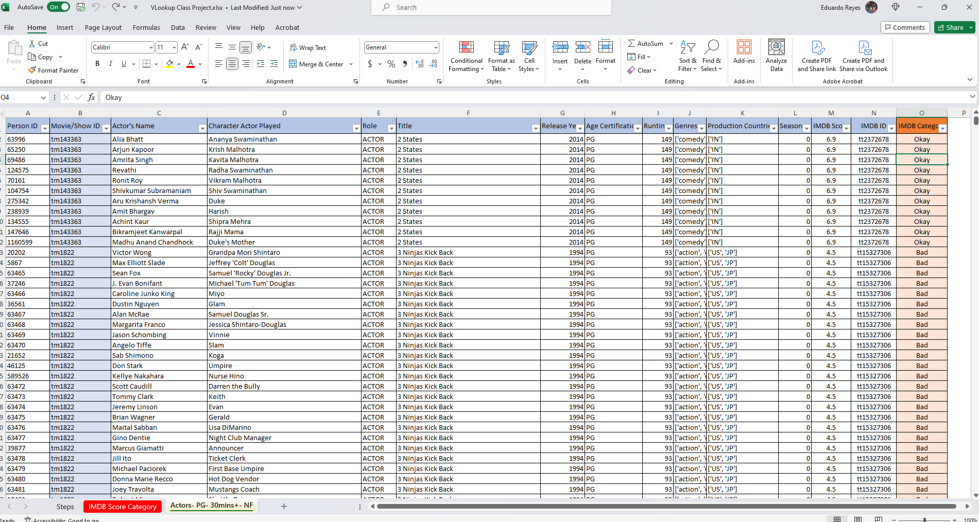Click the Insert Function fx button
This screenshot has height=522, width=979.
(91, 97)
